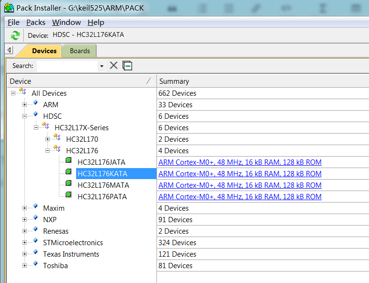Expand the Renesas vendor node
Image resolution: width=369 pixels, height=283 pixels.
(x=24, y=231)
